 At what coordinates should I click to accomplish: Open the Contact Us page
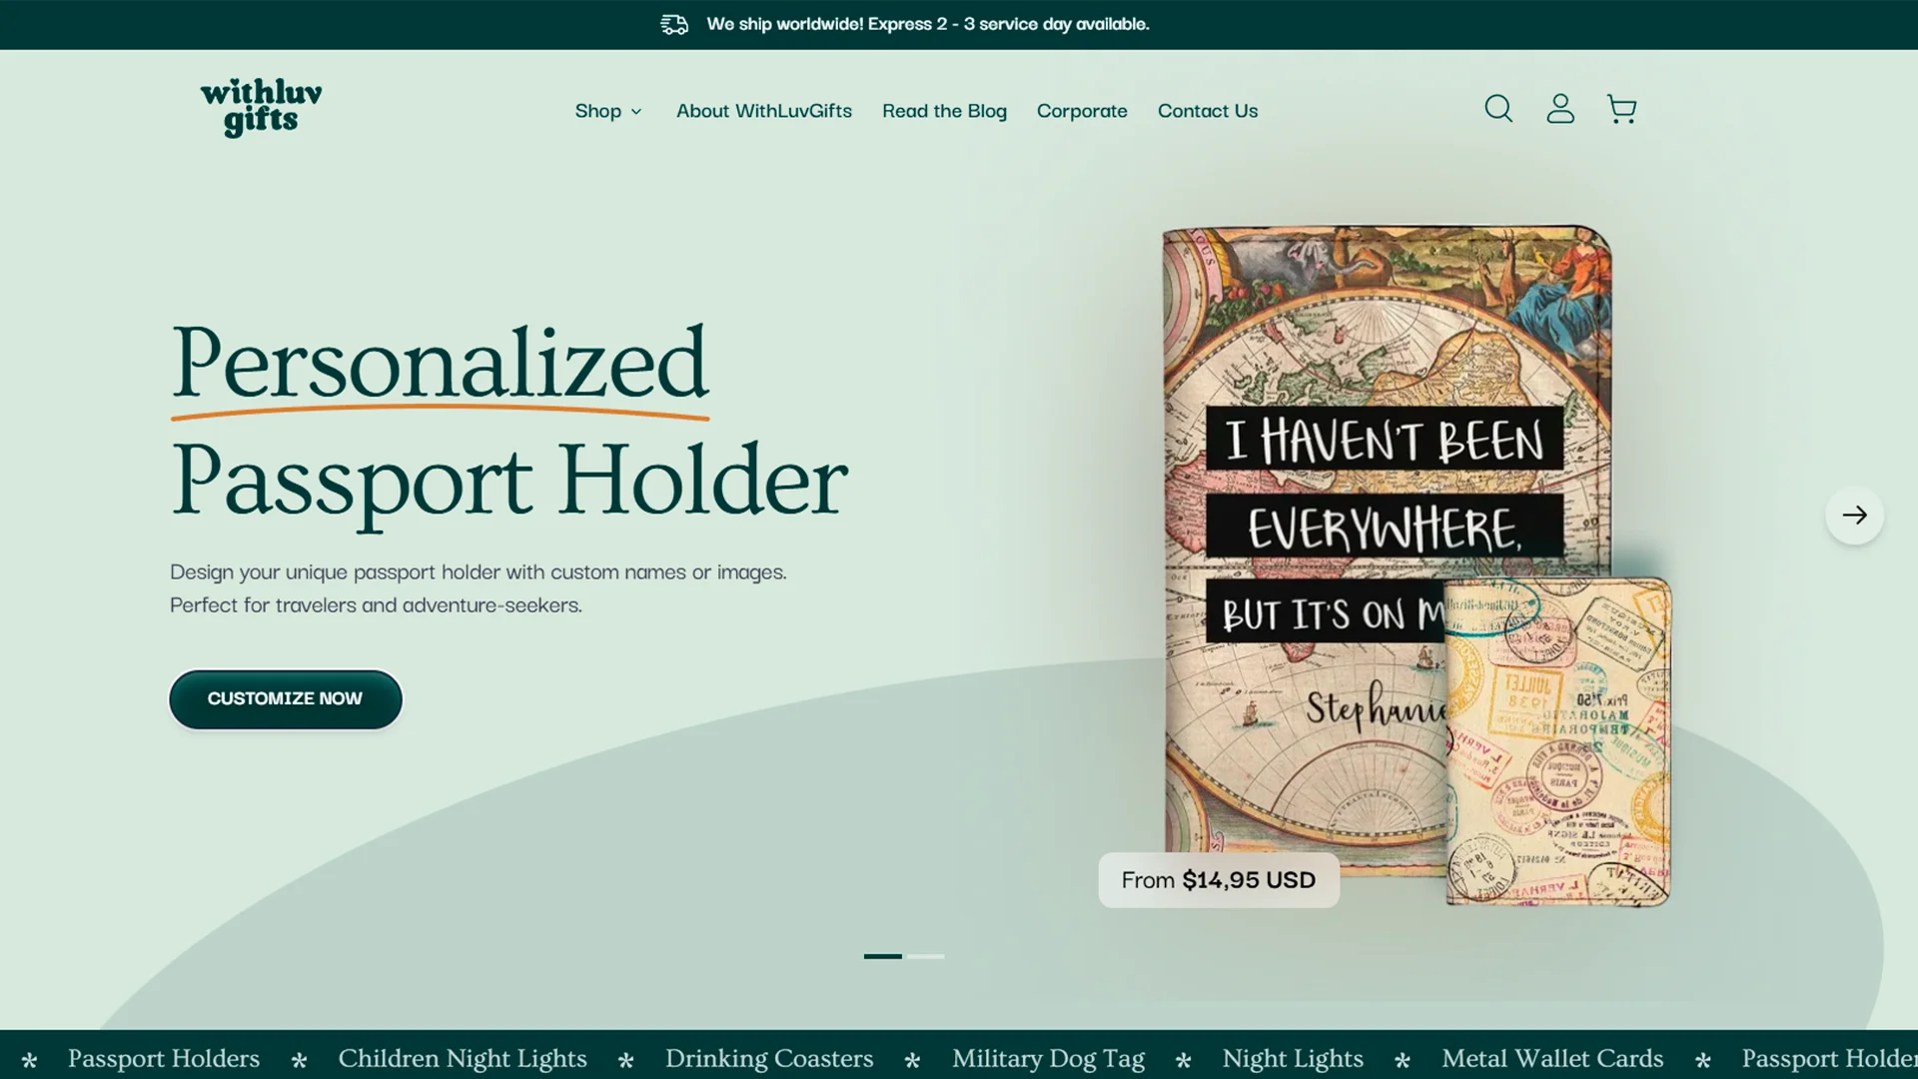click(1208, 111)
